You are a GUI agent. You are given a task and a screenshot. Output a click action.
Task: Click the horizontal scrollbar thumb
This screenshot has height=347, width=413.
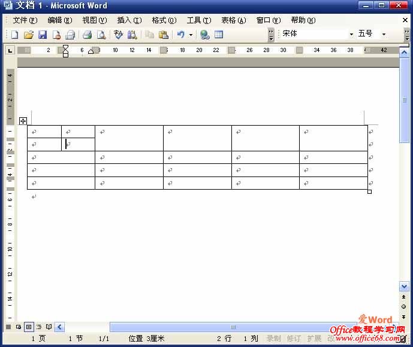[x=233, y=327]
